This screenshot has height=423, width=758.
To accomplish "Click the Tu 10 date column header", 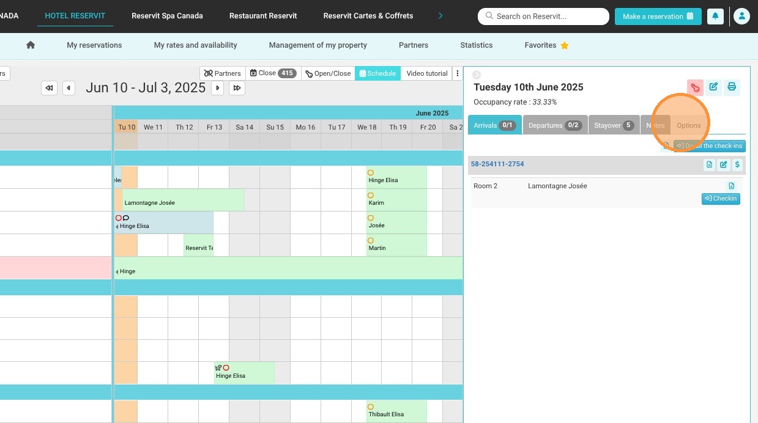I will tap(126, 127).
